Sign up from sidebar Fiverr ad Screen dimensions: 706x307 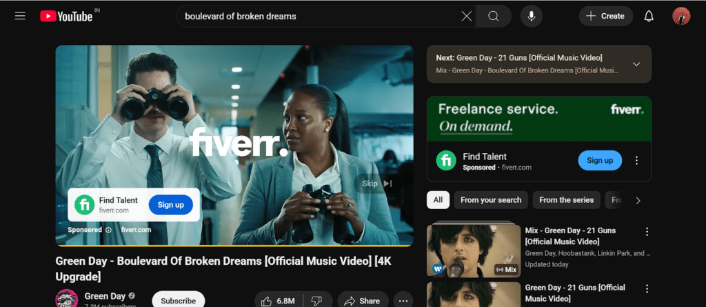pyautogui.click(x=600, y=161)
